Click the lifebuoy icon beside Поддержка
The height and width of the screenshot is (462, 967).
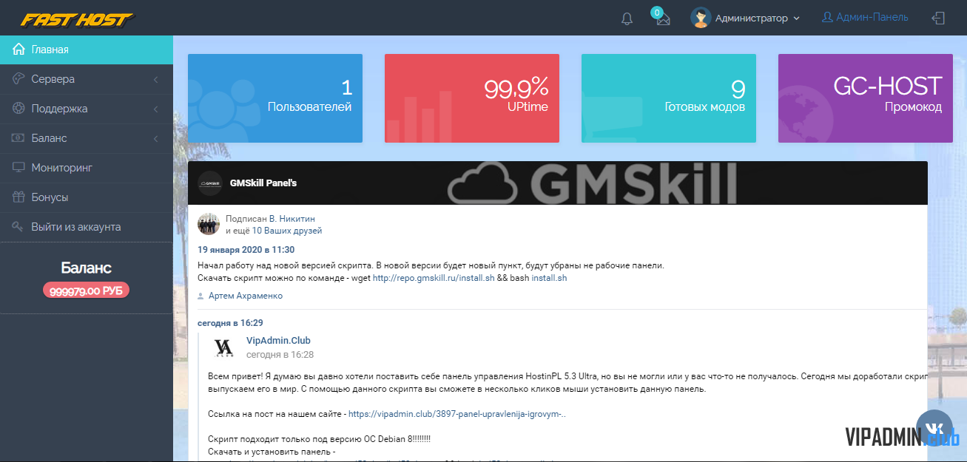pos(19,108)
